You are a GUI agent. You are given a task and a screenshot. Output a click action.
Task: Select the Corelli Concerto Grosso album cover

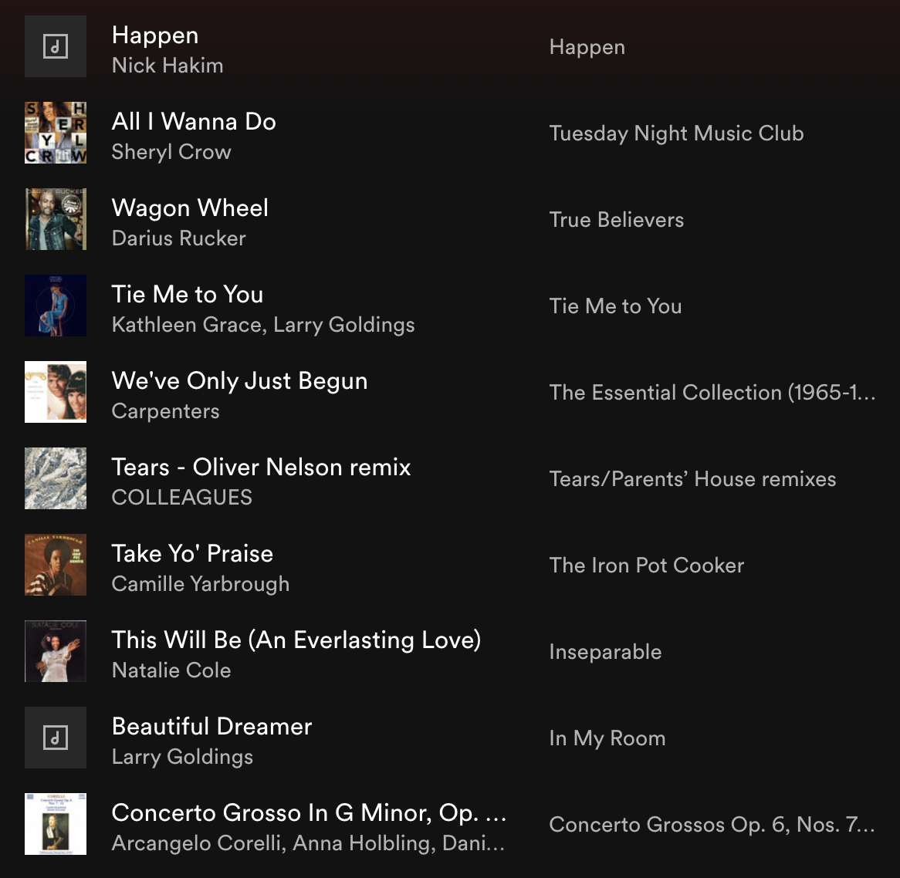coord(56,824)
